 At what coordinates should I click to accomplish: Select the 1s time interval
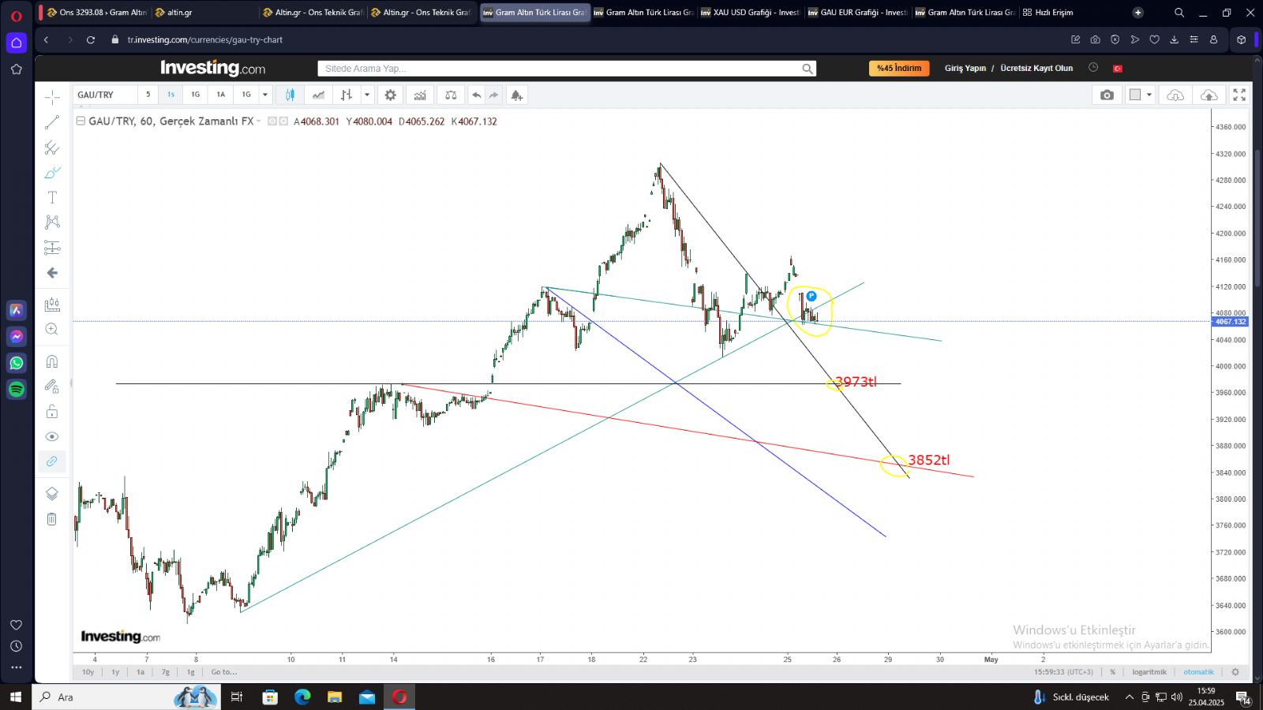pyautogui.click(x=171, y=95)
